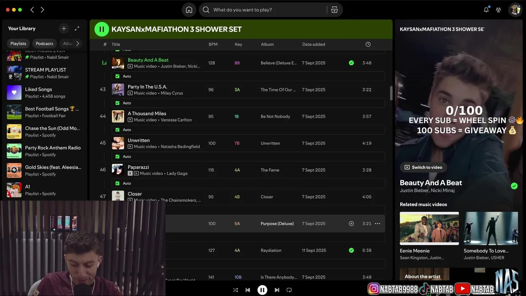This screenshot has width=526, height=296.
Task: Toggle Auto badge under Unwritten
Action: [x=123, y=157]
